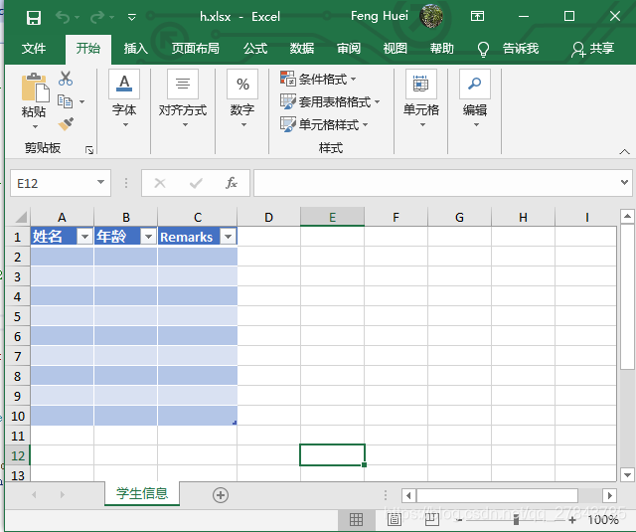This screenshot has height=532, width=636.
Task: Click the 粘贴 paste clipboard icon
Action: coord(35,87)
